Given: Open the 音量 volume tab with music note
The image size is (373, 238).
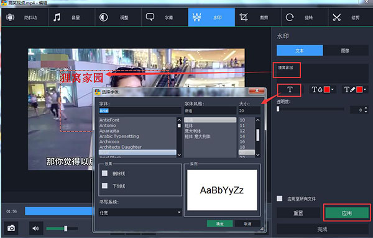Looking at the screenshot, I should point(71,17).
